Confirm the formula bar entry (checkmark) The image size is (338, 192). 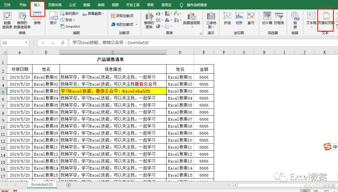pos(53,43)
